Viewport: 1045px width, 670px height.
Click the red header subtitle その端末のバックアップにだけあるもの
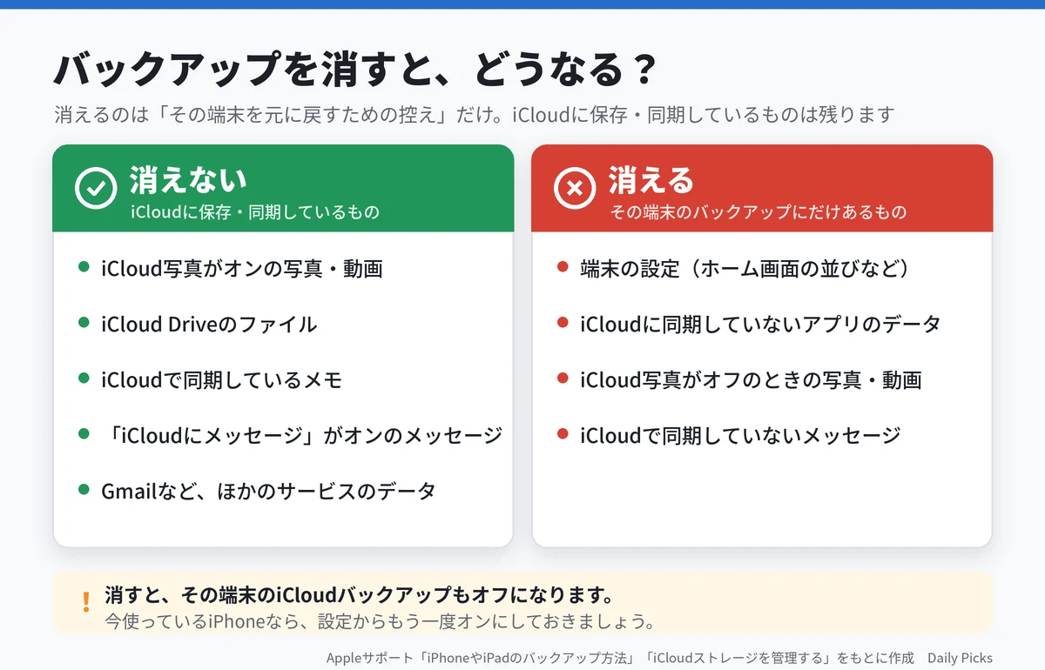coord(758,211)
